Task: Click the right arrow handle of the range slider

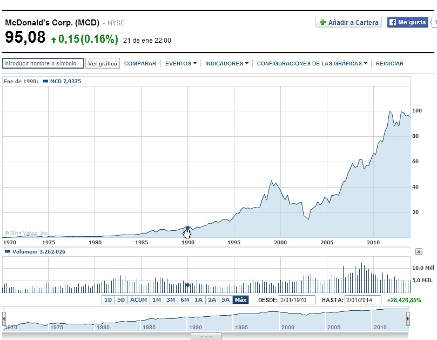Action: coord(408,319)
